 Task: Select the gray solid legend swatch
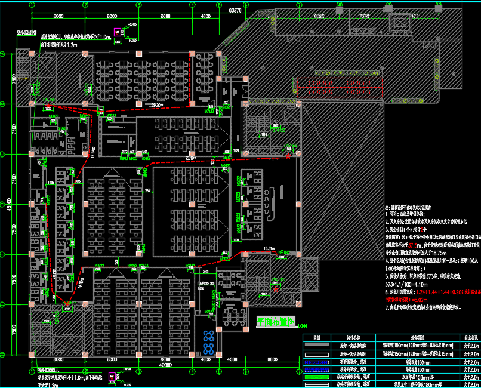pyautogui.click(x=317, y=345)
